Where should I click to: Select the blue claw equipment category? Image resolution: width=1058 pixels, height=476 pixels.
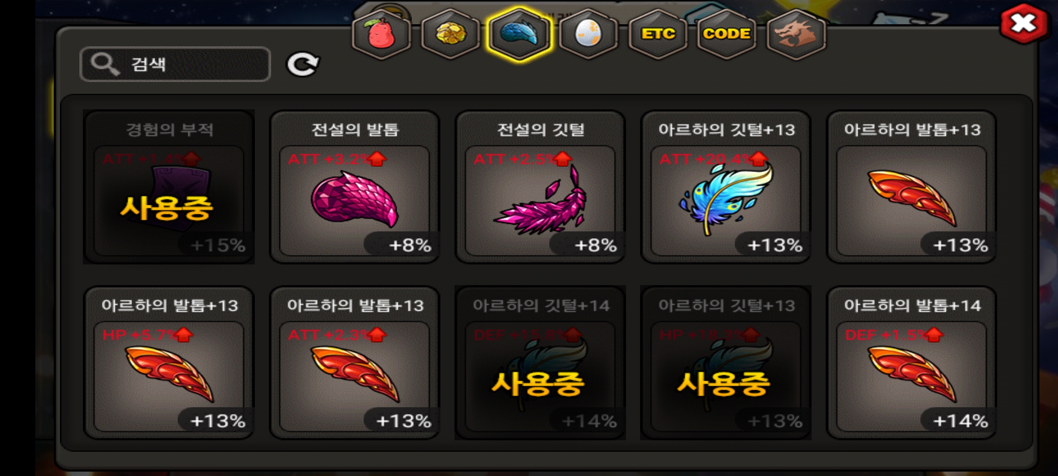pyautogui.click(x=519, y=34)
